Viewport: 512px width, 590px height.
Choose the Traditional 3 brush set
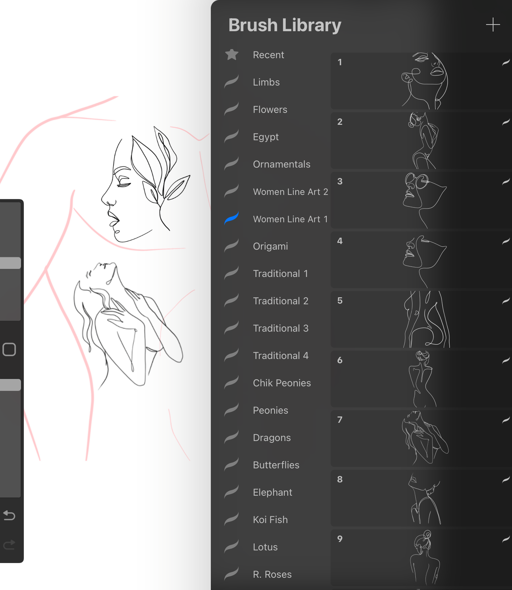tap(281, 328)
